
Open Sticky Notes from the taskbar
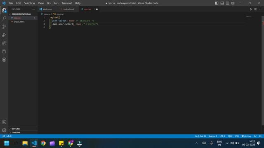[61, 143]
